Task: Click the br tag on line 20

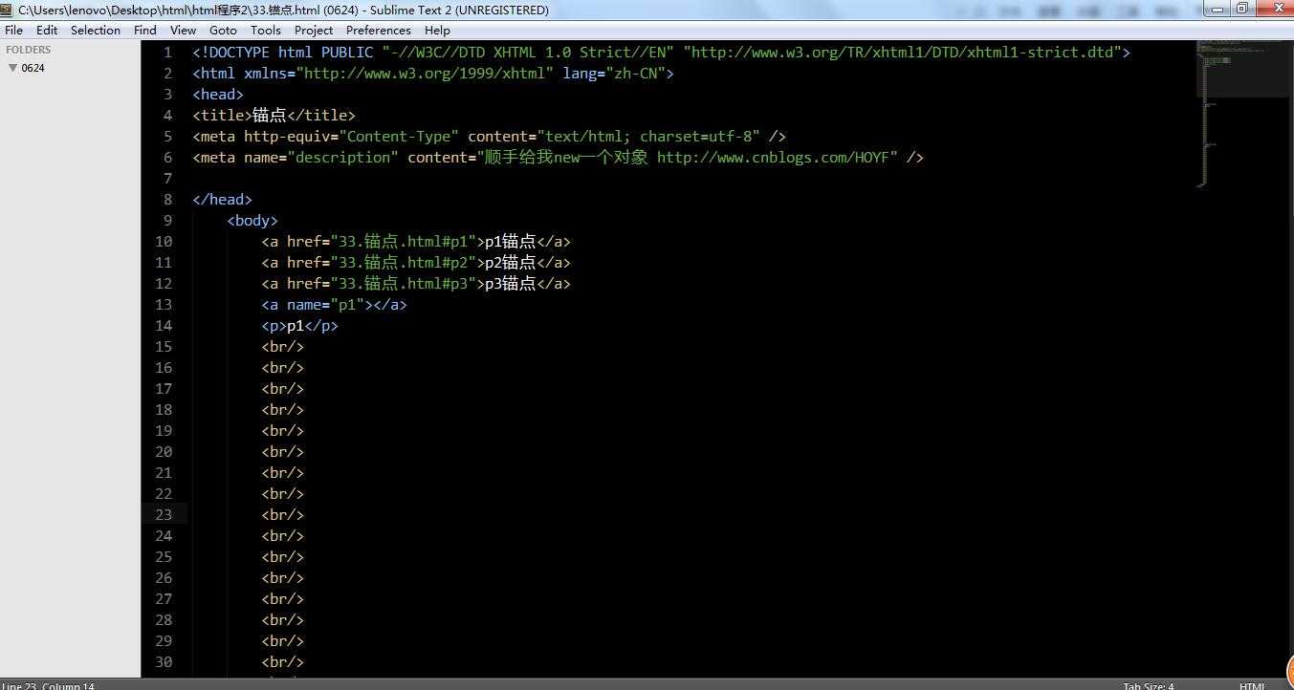Action: (282, 452)
